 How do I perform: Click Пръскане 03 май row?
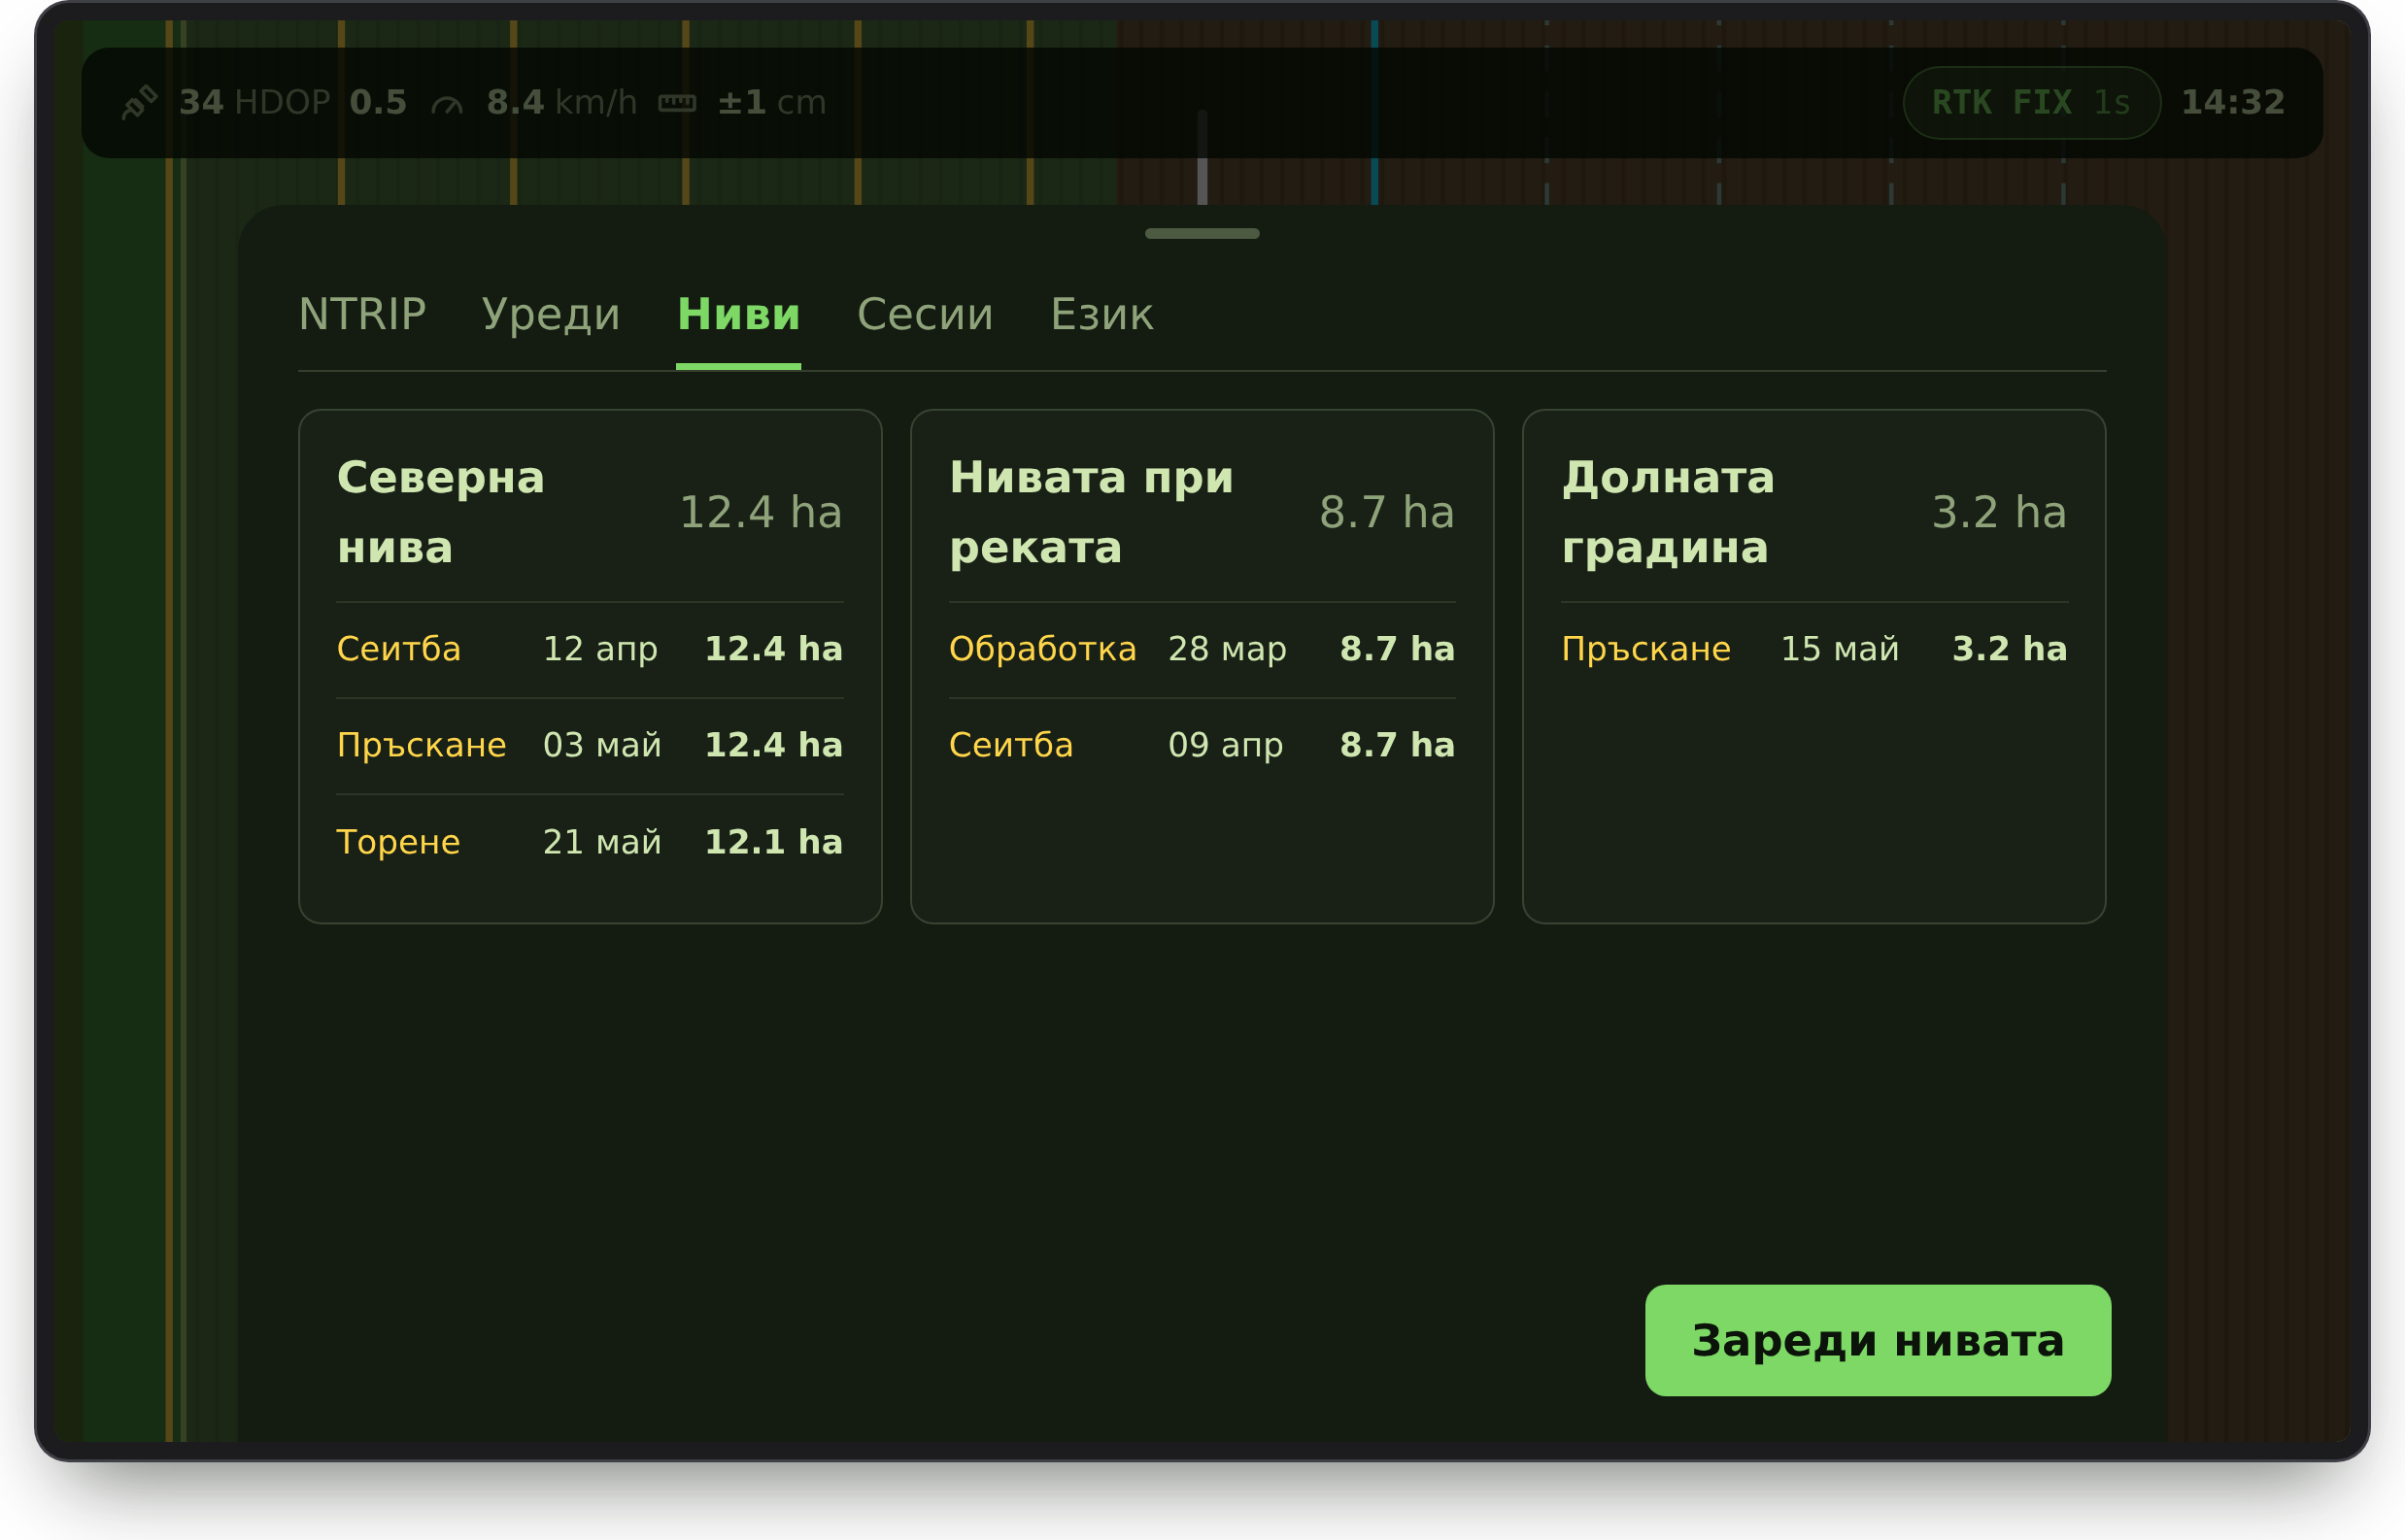(591, 745)
